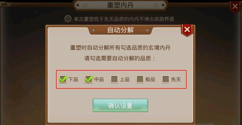This screenshot has width=242, height=125.
Task: Tick the 上品 quality checkbox
Action: point(114,79)
